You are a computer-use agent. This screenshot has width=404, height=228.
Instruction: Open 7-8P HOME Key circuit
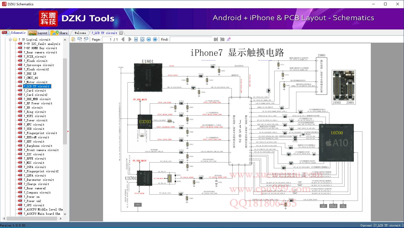(40, 48)
